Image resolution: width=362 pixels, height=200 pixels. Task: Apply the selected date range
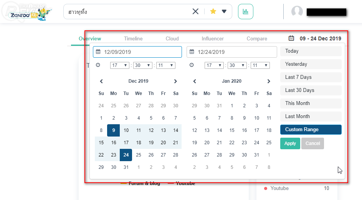coord(290,143)
